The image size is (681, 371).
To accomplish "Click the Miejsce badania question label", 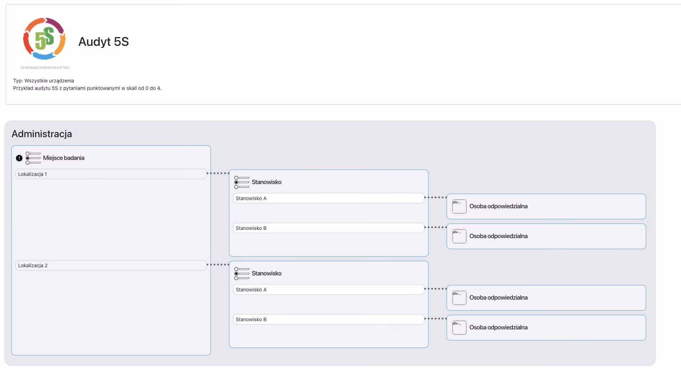I will tap(64, 158).
